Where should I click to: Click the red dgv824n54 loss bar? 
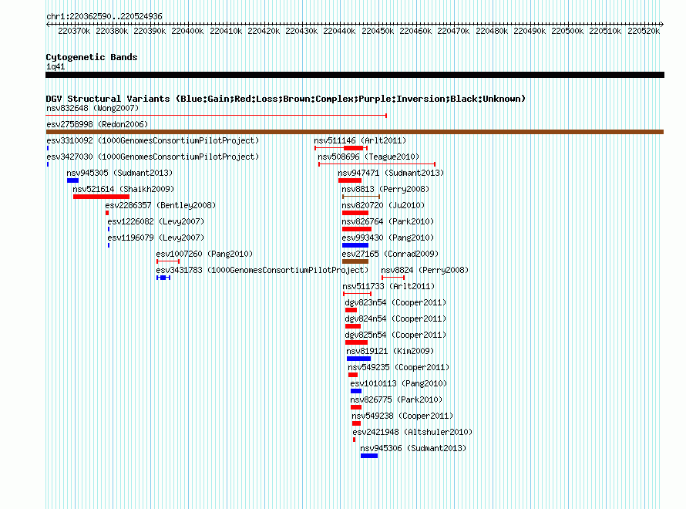coord(353,326)
